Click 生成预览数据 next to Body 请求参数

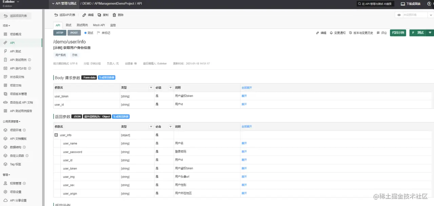tap(107, 77)
